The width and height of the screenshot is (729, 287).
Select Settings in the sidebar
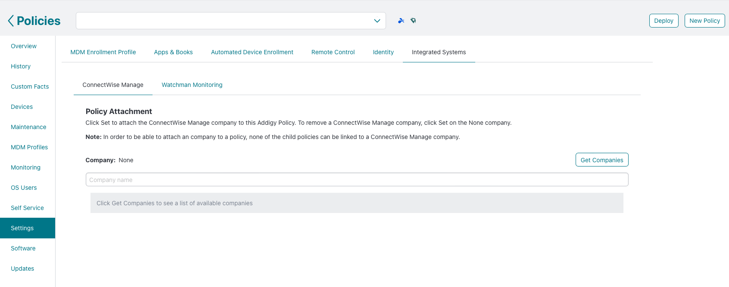28,228
